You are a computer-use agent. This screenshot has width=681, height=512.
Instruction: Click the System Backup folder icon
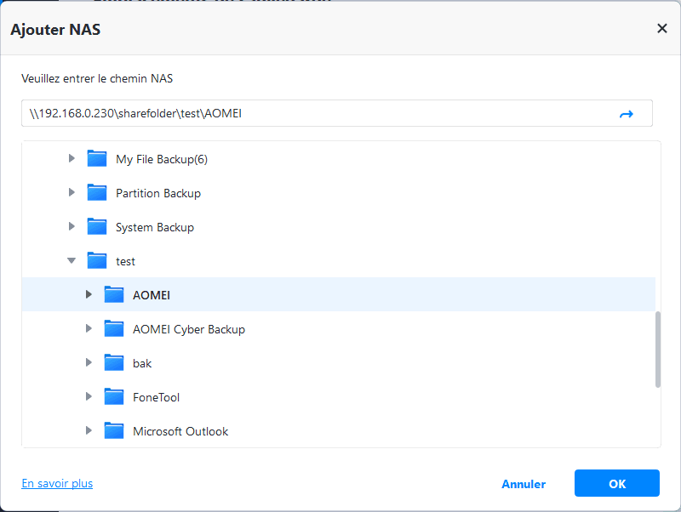(x=97, y=227)
